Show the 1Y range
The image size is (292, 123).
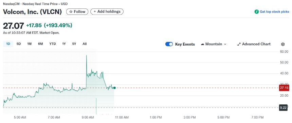64,44
